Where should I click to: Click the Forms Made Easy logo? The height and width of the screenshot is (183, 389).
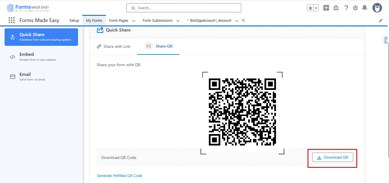pos(28,8)
